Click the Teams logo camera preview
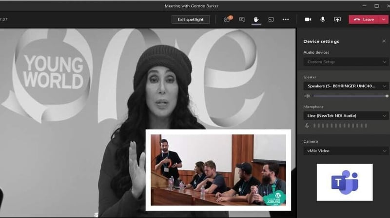The width and height of the screenshot is (390, 218). (345, 182)
